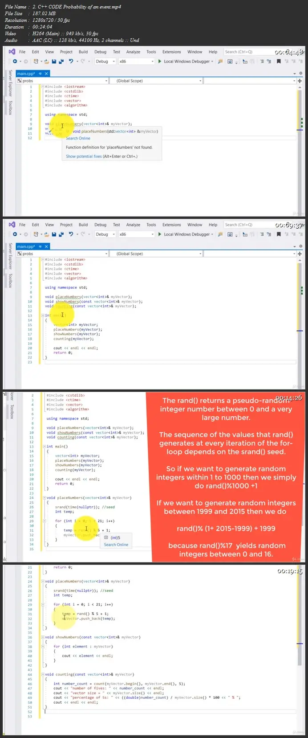The width and height of the screenshot is (308, 738).
Task: Open probs project dropdown in 00:04:43 frame
Action: click(x=62, y=81)
